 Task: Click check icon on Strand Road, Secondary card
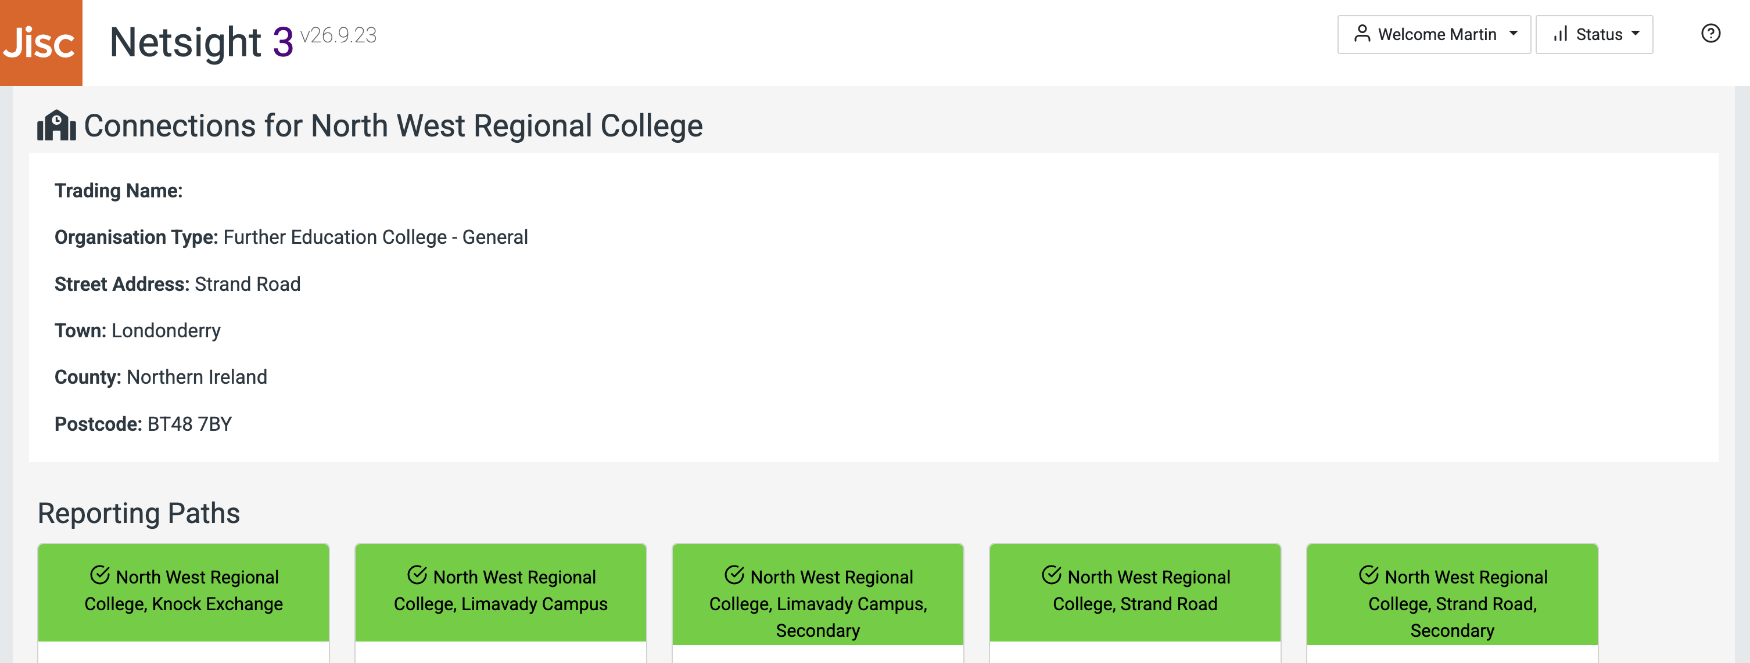[1369, 575]
